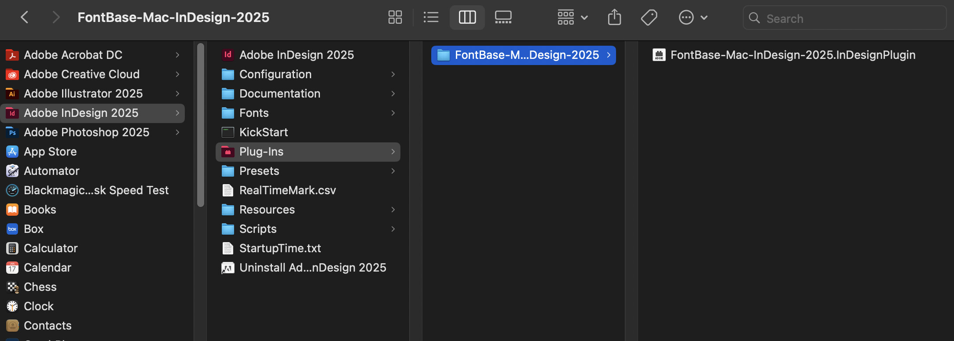Expand the Presets folder chevron
Image resolution: width=954 pixels, height=341 pixels.
tap(393, 171)
